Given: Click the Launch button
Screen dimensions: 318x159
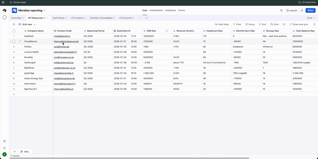Looking at the screenshot, I should pos(292,10).
